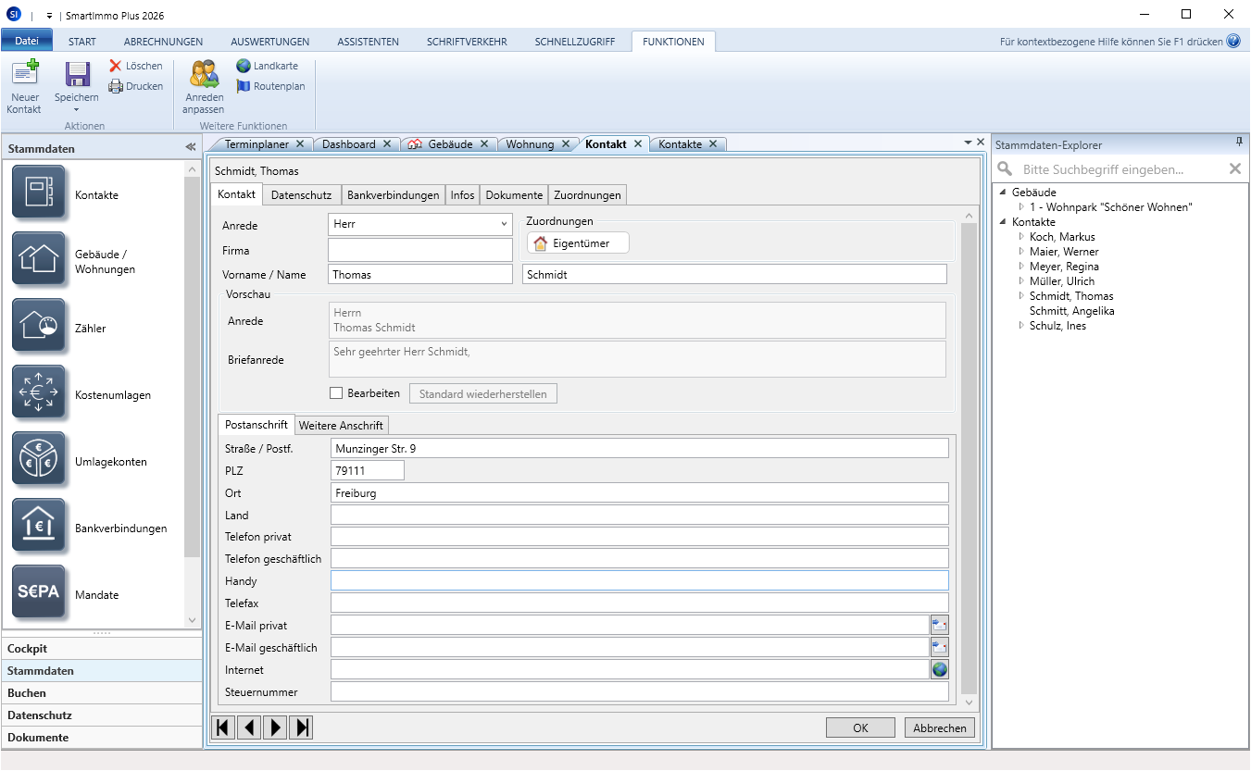Open the Anrede dropdown

click(x=504, y=224)
